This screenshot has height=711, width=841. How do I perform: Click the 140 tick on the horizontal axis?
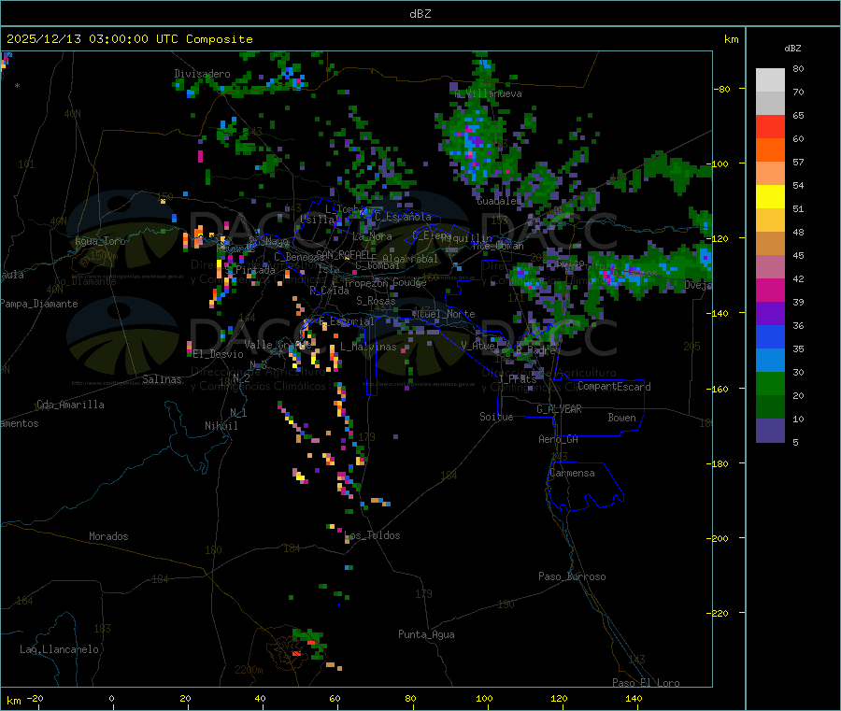[634, 699]
